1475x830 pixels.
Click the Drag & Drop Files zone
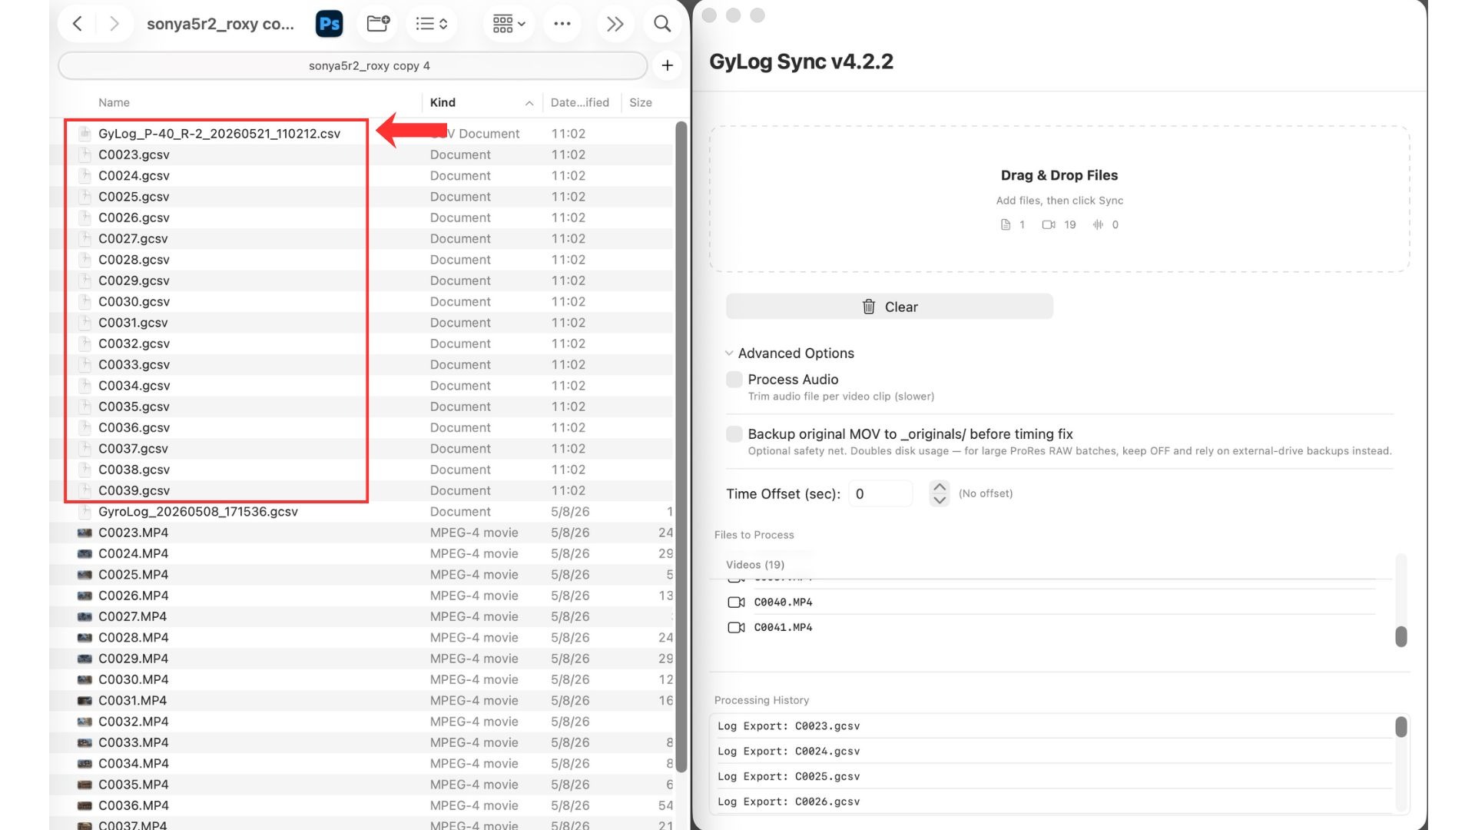click(1059, 199)
